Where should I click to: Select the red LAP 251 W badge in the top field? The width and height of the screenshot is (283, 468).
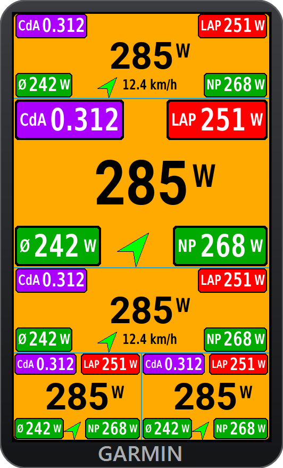tap(232, 26)
